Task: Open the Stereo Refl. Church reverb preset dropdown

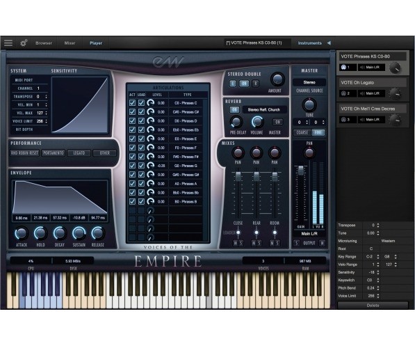Action: point(264,109)
